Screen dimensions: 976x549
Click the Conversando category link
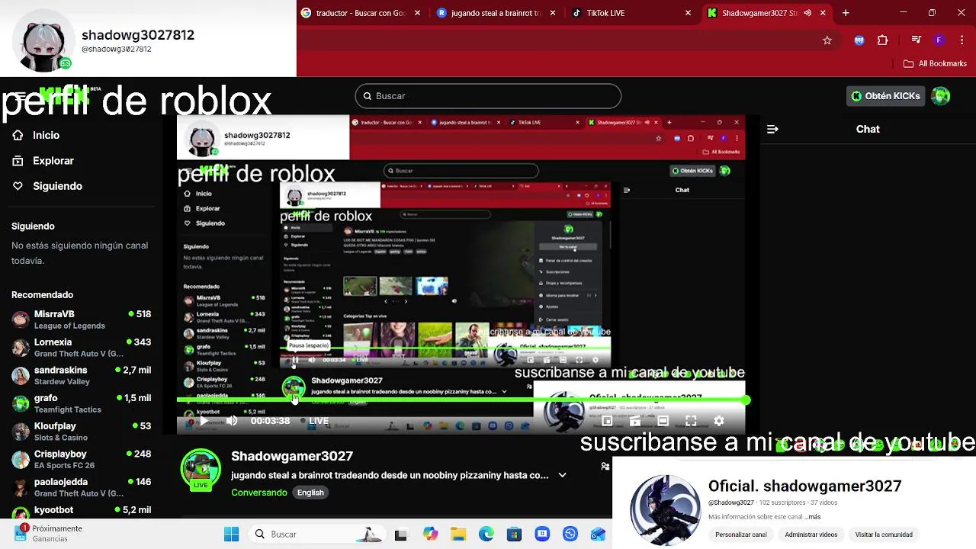coord(259,493)
